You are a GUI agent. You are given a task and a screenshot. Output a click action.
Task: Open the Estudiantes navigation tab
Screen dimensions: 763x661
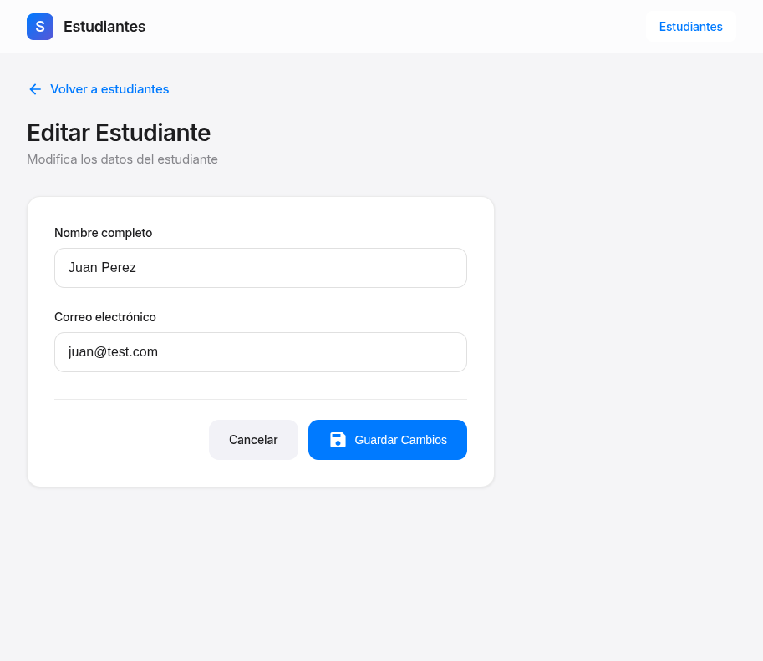[x=690, y=27]
